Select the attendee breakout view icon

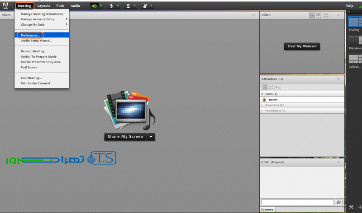tap(271, 87)
